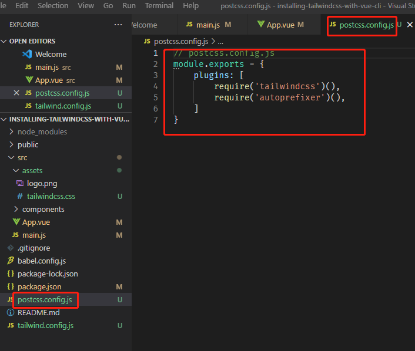The image size is (415, 351).
Task: Click the U status of tailwindcss.css
Action: point(120,197)
